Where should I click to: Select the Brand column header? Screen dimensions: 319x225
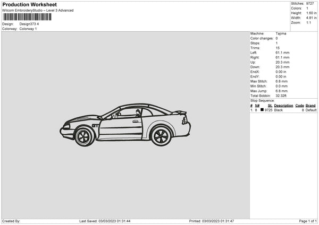pyautogui.click(x=310, y=105)
